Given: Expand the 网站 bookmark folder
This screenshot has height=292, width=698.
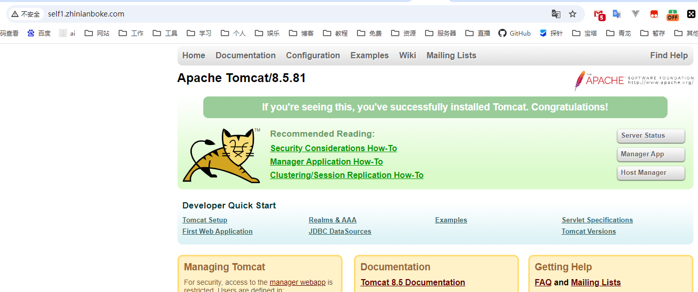Looking at the screenshot, I should (97, 33).
